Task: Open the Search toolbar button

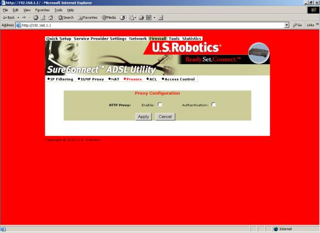Action: (x=66, y=18)
